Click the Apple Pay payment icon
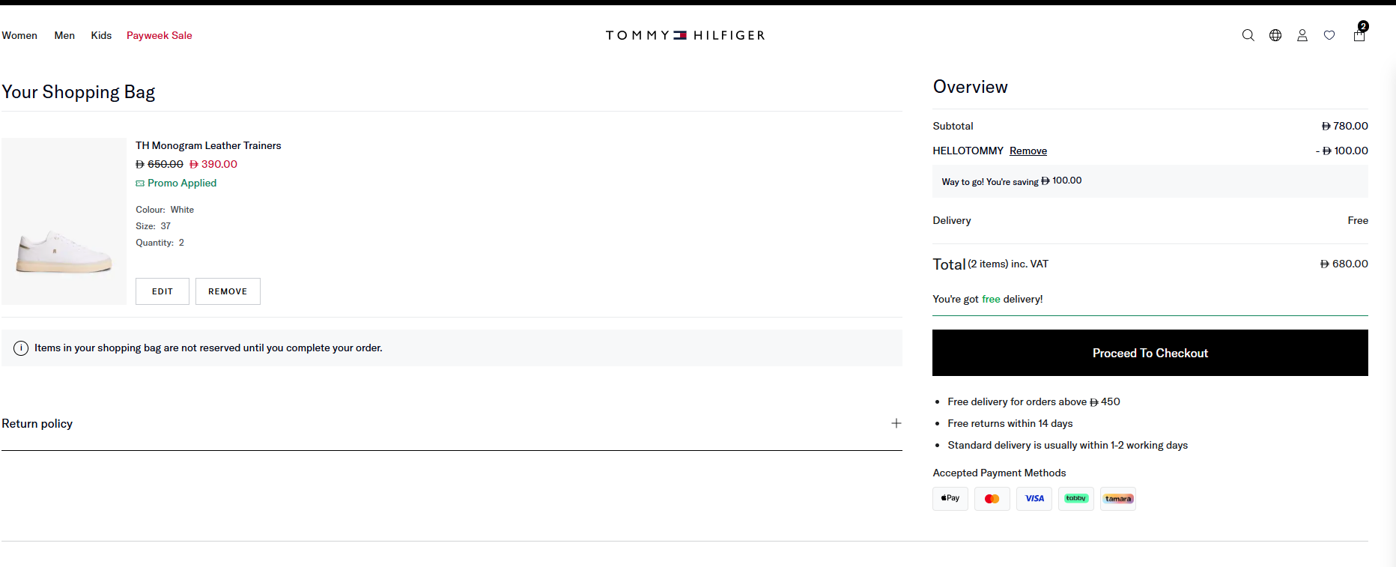 950,499
